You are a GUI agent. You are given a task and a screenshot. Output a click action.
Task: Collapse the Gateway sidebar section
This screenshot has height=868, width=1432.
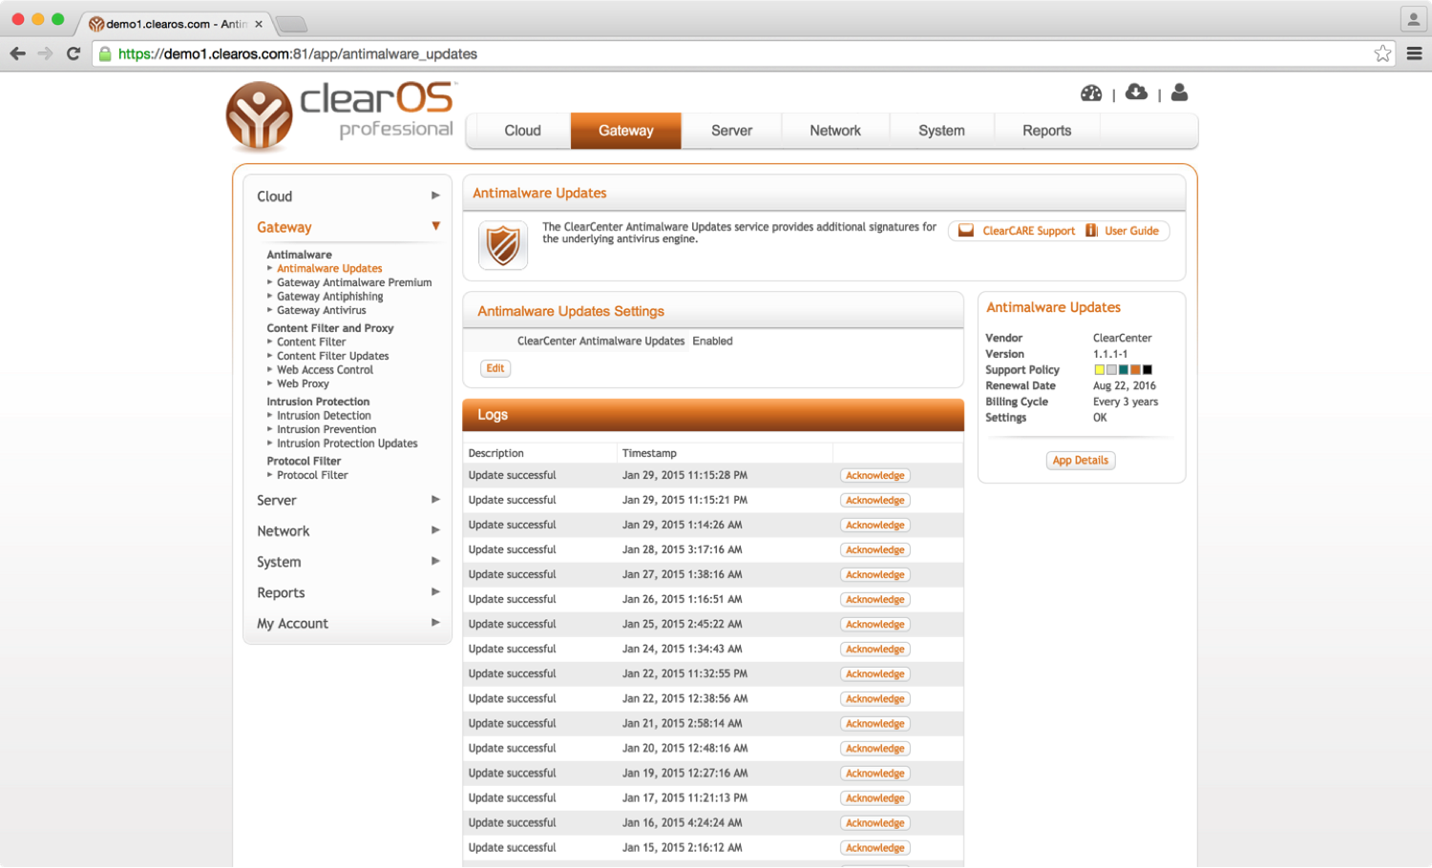[x=348, y=227]
